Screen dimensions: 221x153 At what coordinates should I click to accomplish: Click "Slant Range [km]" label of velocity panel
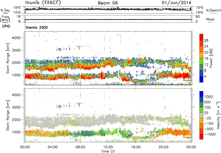coord(8,115)
